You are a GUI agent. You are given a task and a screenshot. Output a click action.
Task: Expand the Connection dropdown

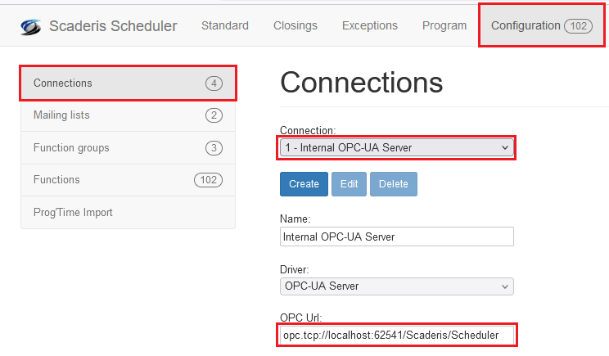(x=397, y=148)
